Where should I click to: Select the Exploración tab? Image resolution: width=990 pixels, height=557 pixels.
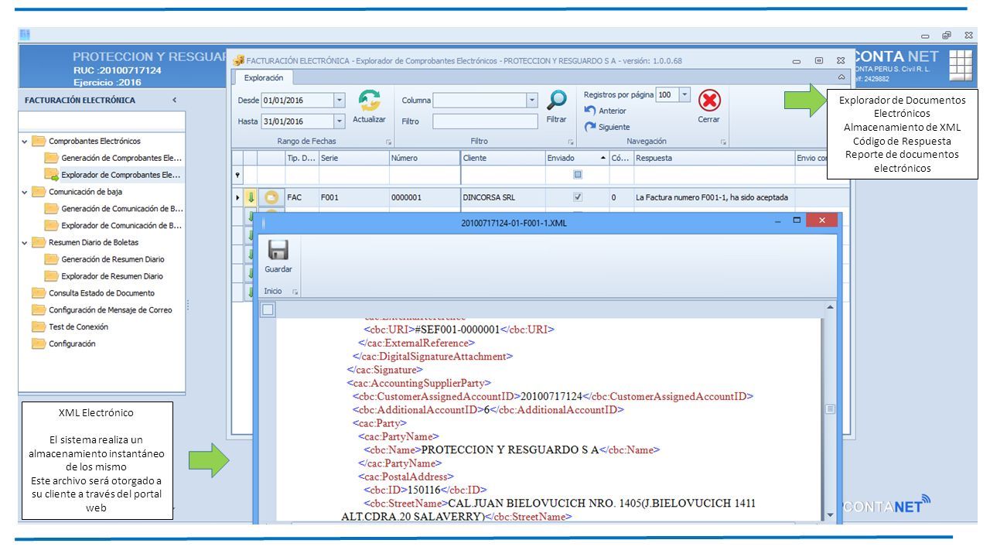click(264, 77)
